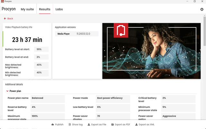Switch to the My suite tab
206x129 pixels.
pyautogui.click(x=27, y=9)
